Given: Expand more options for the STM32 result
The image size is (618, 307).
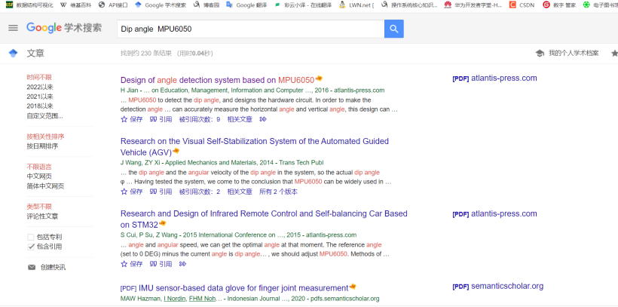Looking at the screenshot, I should click(x=182, y=264).
